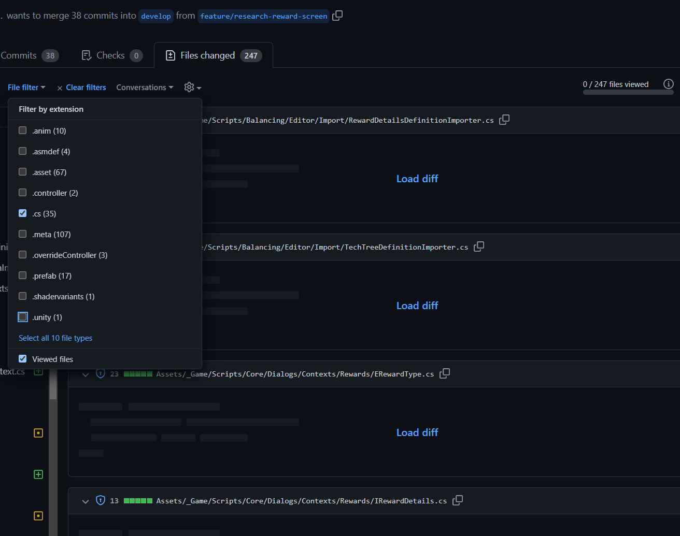Open the IRewardDetails.cs file path
680x536 pixels.
click(302, 501)
